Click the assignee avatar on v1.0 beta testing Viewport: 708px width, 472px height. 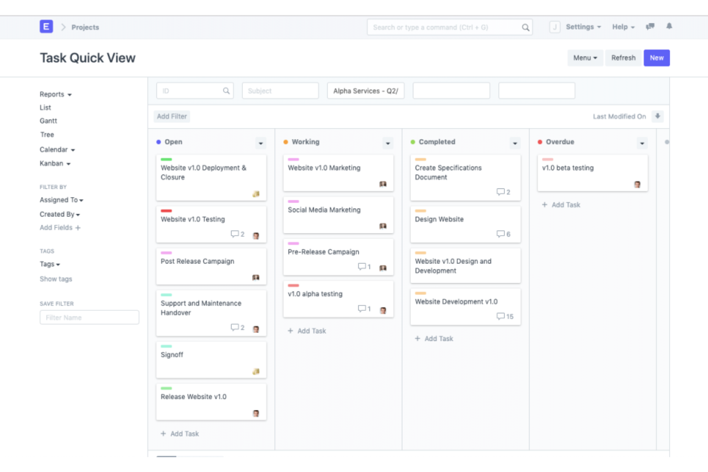tap(637, 184)
